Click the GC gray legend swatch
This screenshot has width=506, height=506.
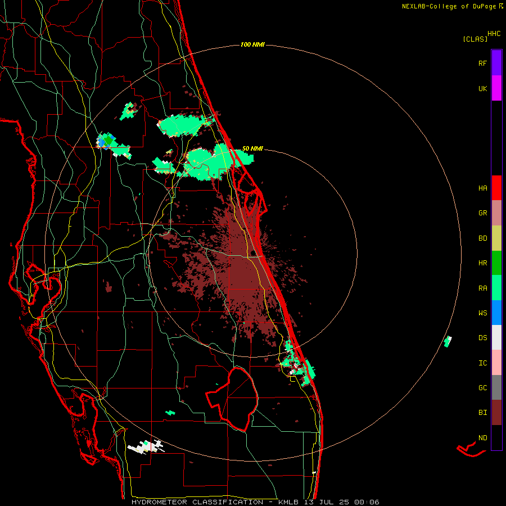pyautogui.click(x=496, y=387)
